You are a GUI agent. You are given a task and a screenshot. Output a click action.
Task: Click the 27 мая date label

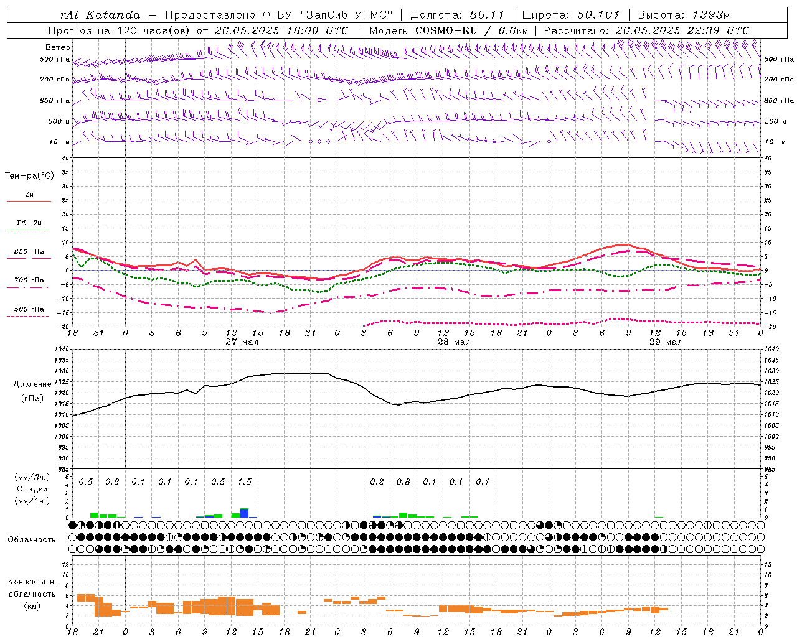[x=242, y=342]
